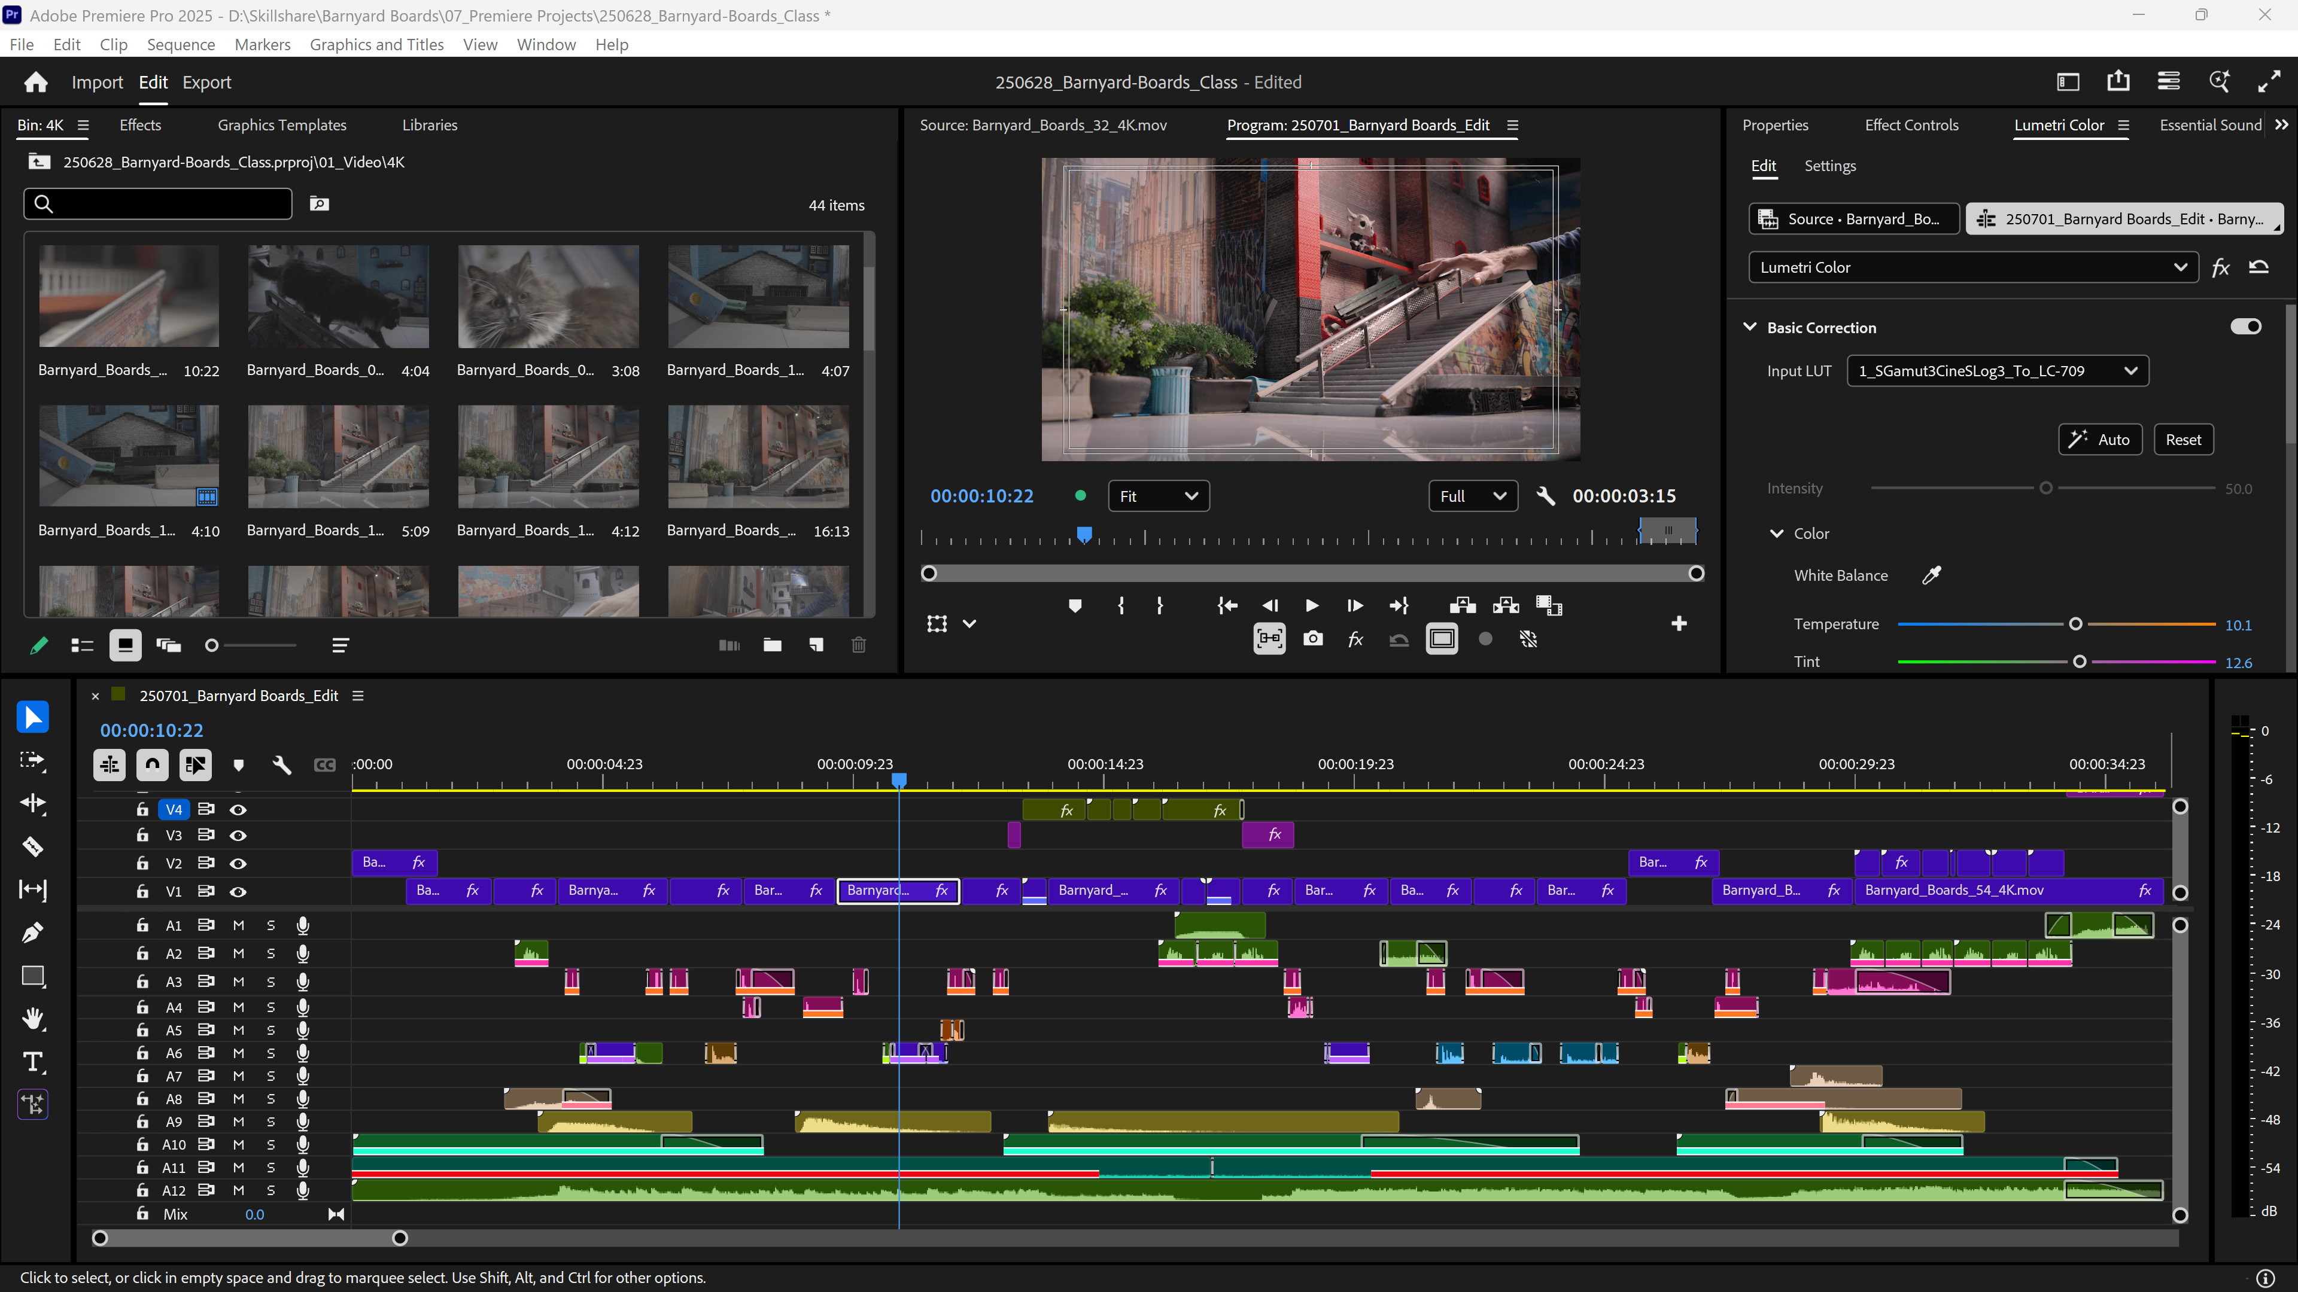Select the Type tool
Screen dimensions: 2298x1292
(x=33, y=1061)
